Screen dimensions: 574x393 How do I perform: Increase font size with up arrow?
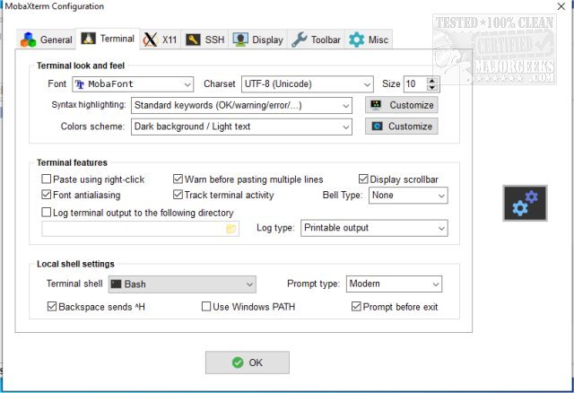[x=432, y=81]
